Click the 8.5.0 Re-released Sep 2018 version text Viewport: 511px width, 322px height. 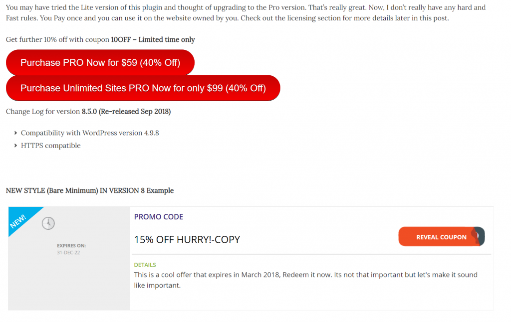pyautogui.click(x=126, y=111)
